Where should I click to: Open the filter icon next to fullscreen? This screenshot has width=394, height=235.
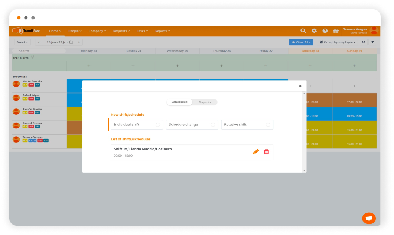click(373, 42)
